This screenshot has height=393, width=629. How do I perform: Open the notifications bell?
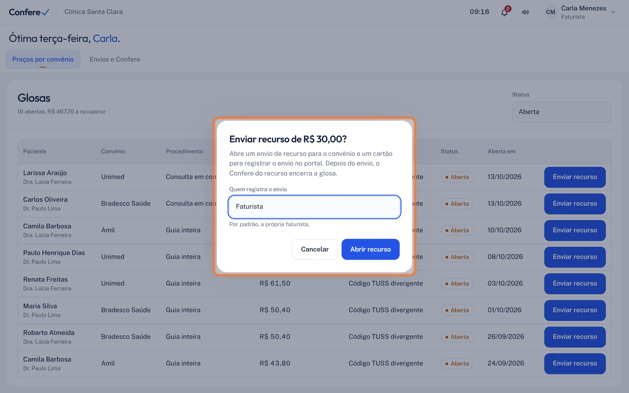[505, 12]
